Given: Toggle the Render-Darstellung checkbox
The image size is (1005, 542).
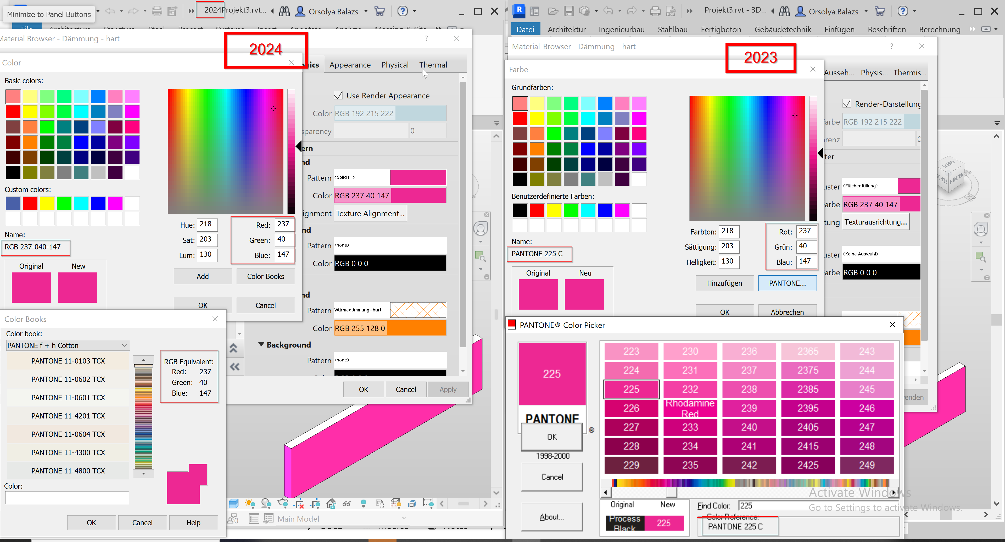Looking at the screenshot, I should [847, 104].
